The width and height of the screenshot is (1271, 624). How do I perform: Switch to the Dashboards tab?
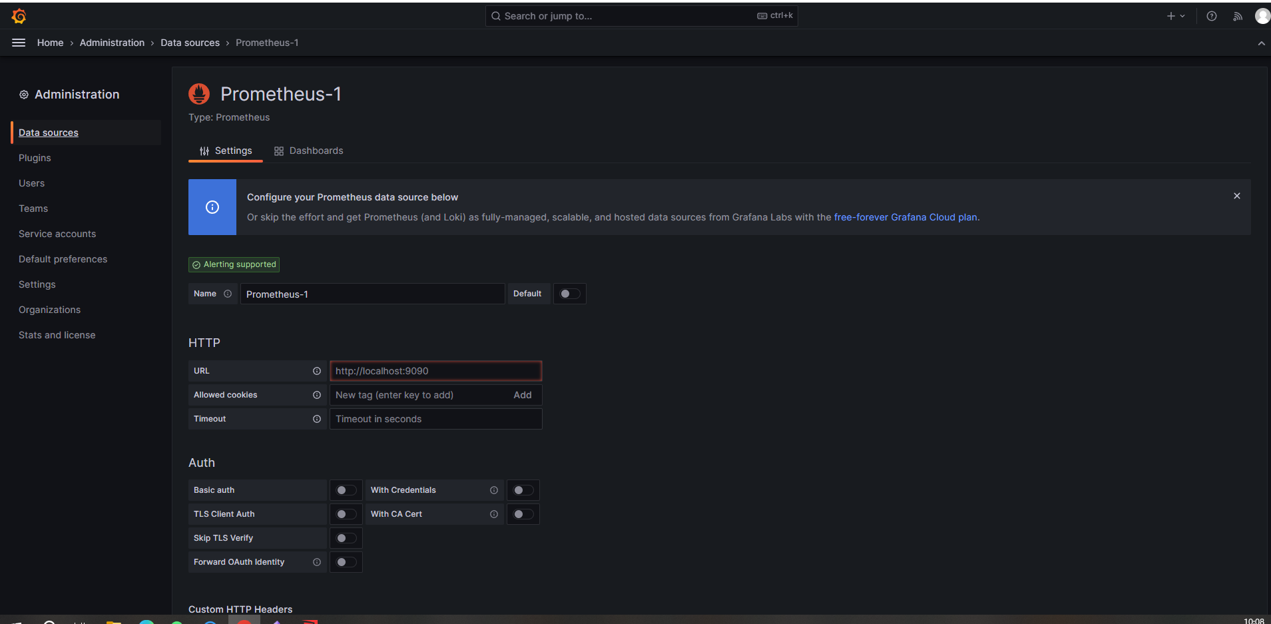[x=308, y=151]
